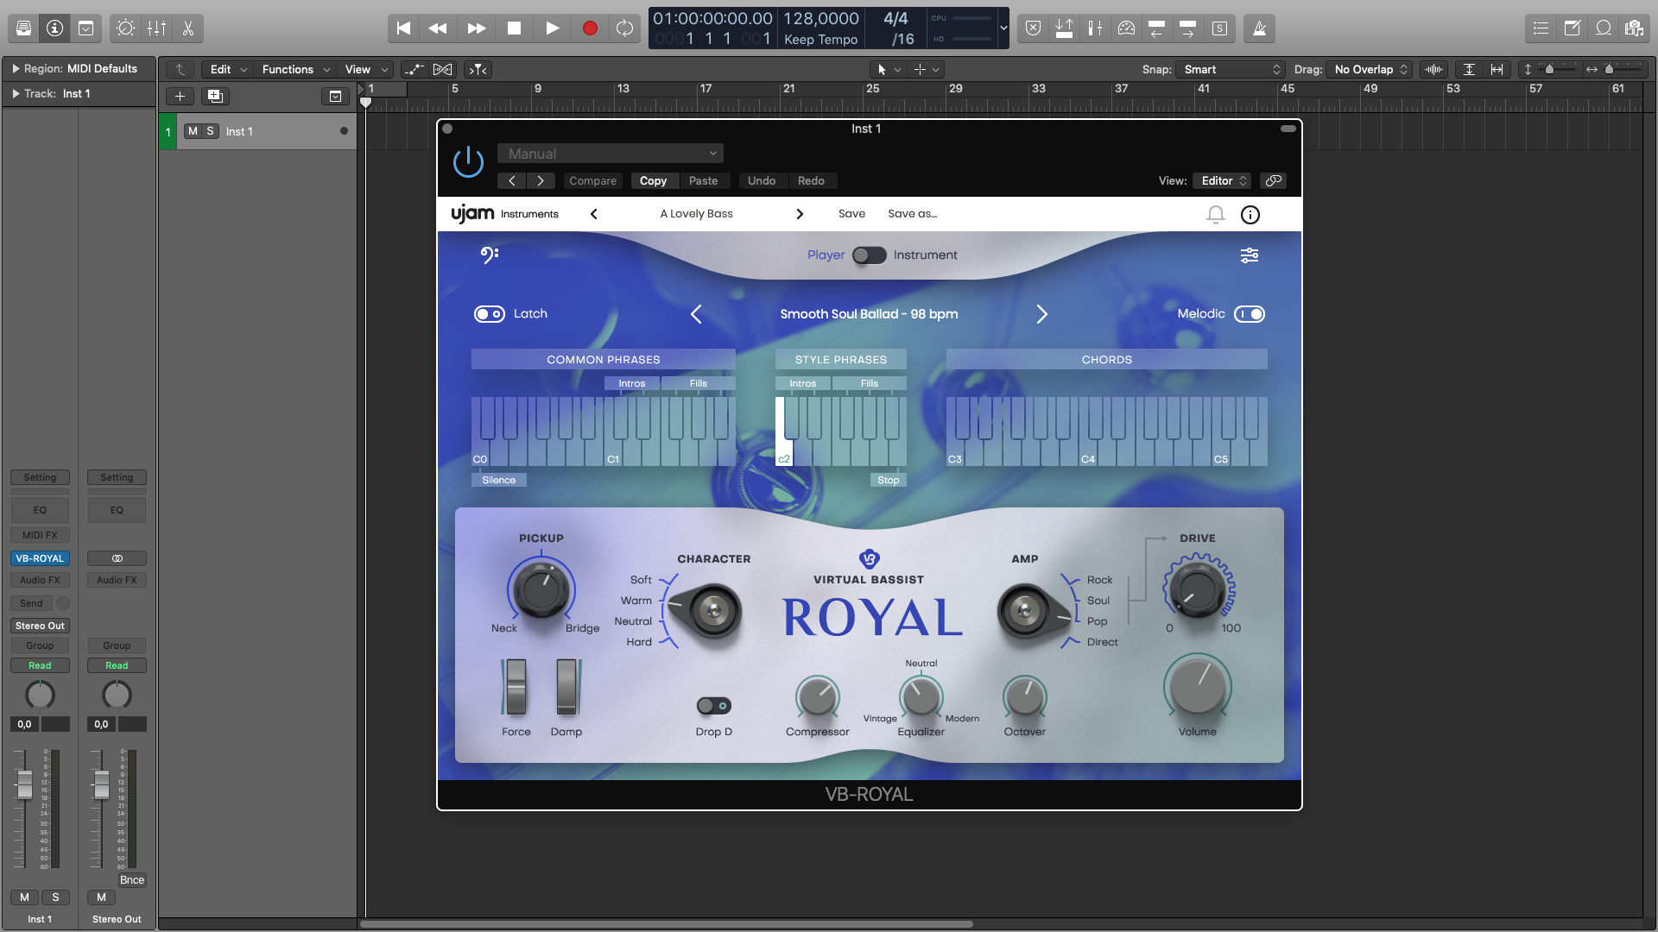Image resolution: width=1658 pixels, height=932 pixels.
Task: Click the Force slider
Action: [516, 687]
